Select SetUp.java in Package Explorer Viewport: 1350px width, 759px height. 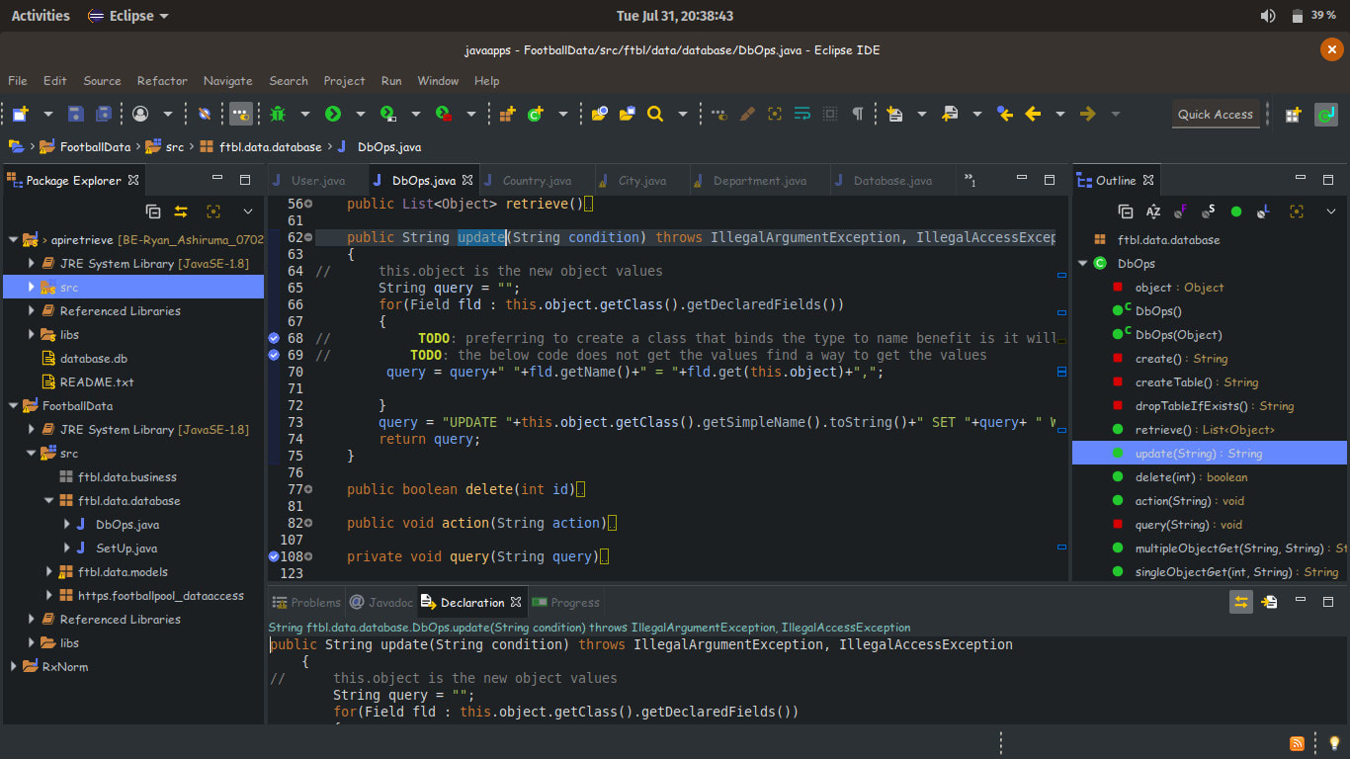(127, 548)
